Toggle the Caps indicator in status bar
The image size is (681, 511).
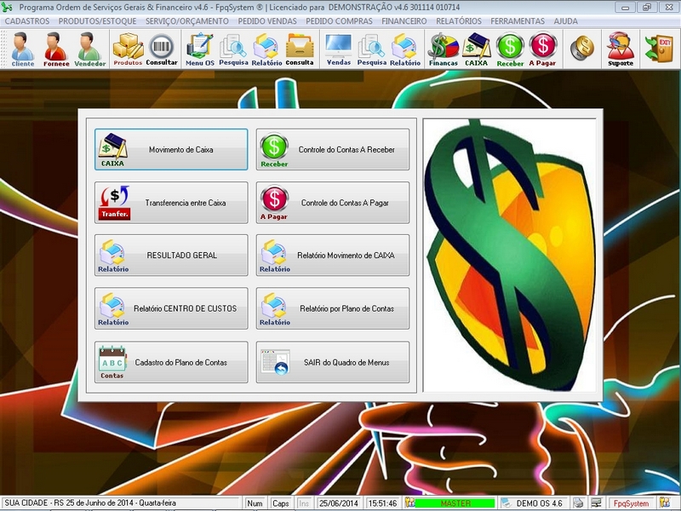(x=281, y=502)
